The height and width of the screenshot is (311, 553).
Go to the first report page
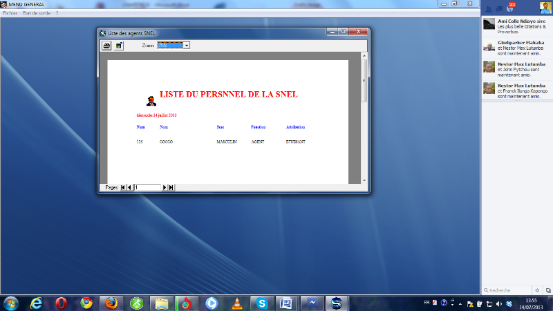click(123, 187)
